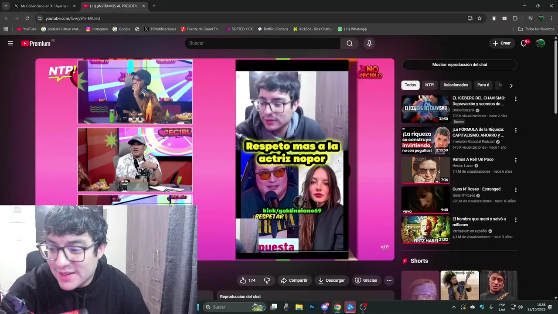
Task: Dislike the video with thumbs down
Action: coord(267,280)
